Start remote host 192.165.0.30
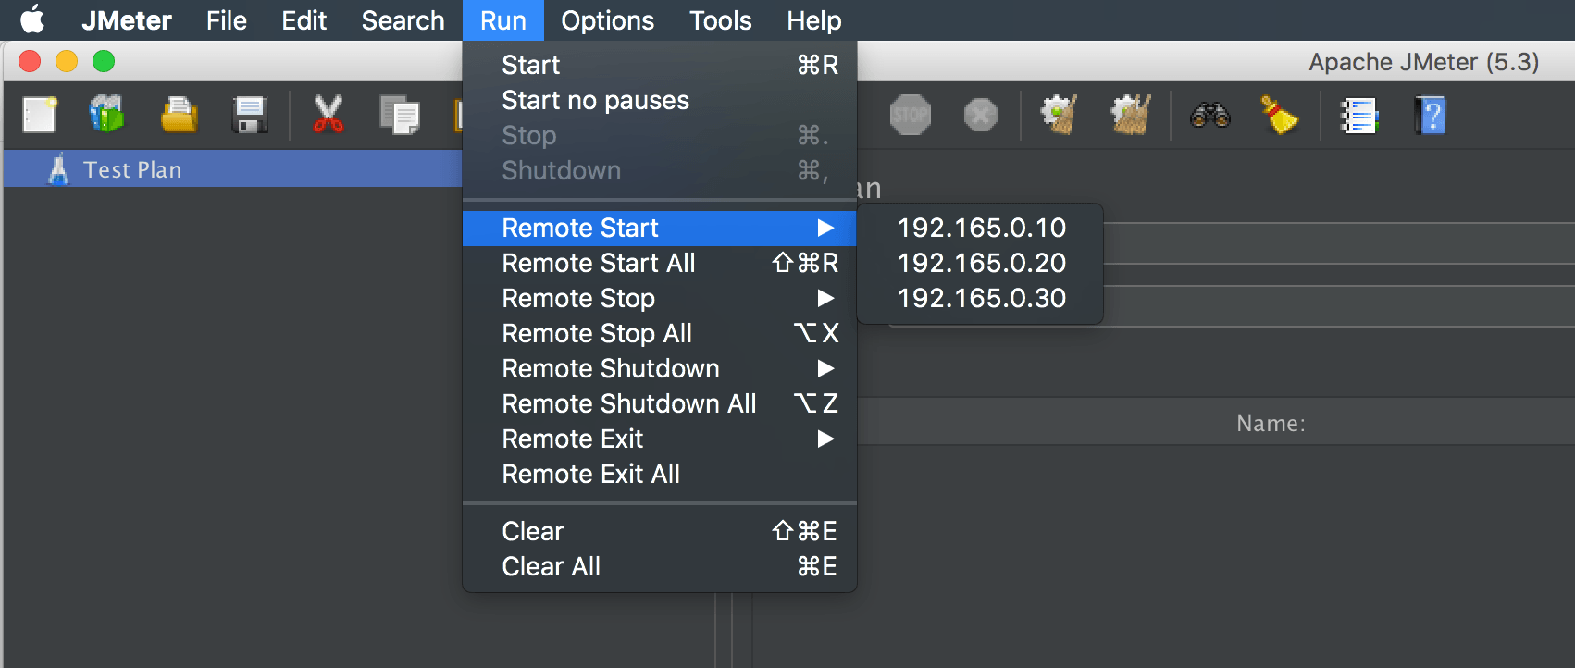Viewport: 1575px width, 668px height. (x=981, y=298)
